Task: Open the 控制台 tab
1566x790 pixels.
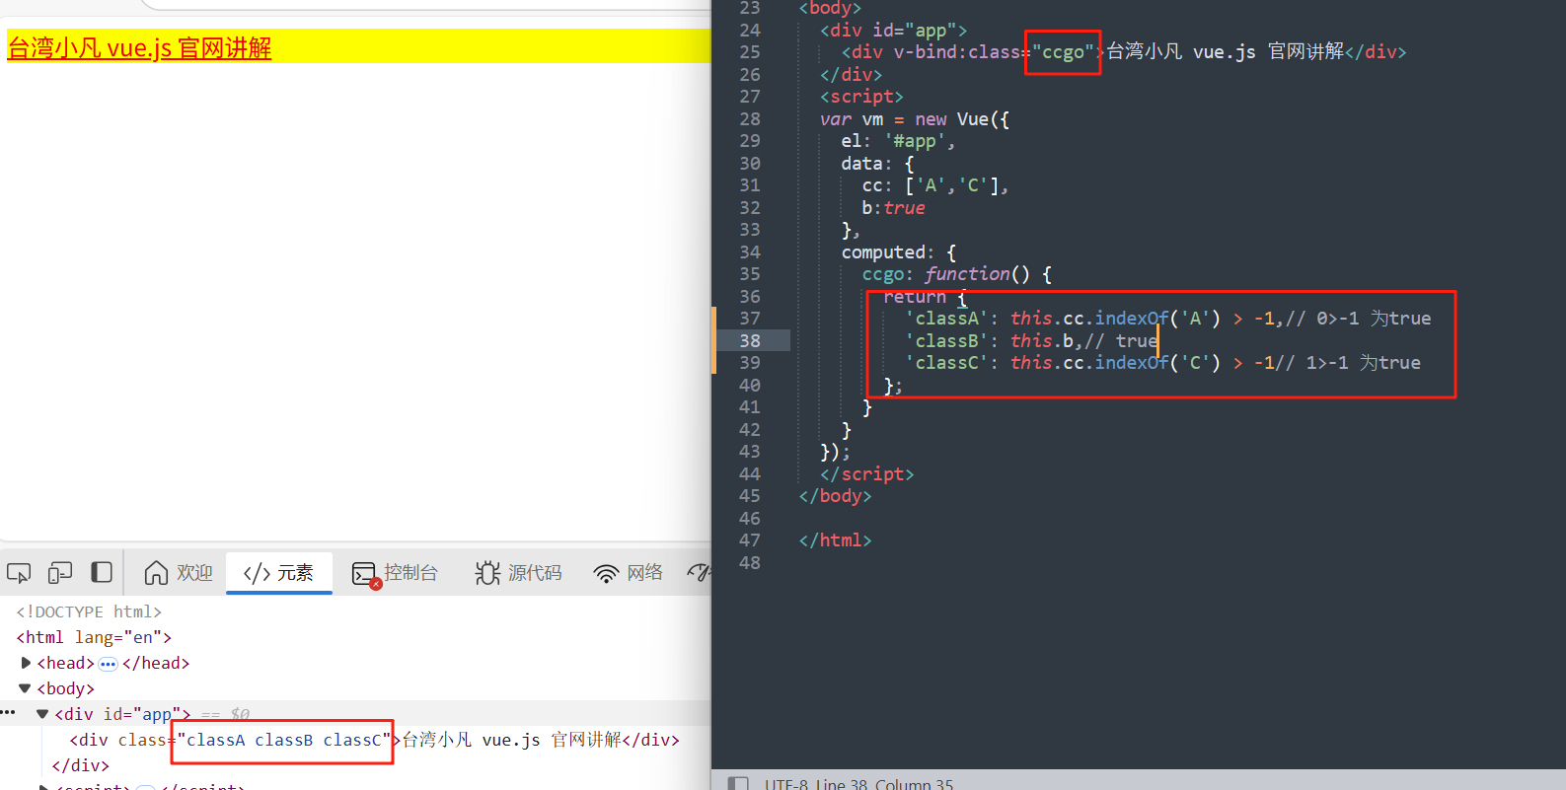Action: point(396,573)
